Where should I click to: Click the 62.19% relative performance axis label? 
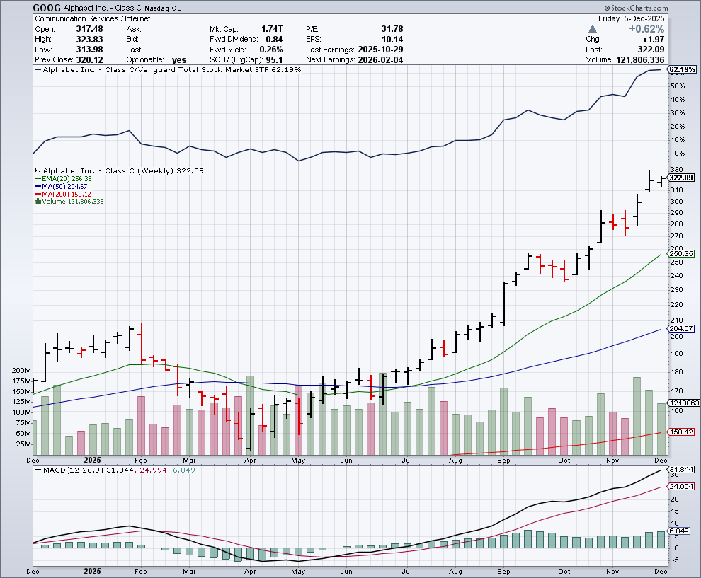click(681, 69)
